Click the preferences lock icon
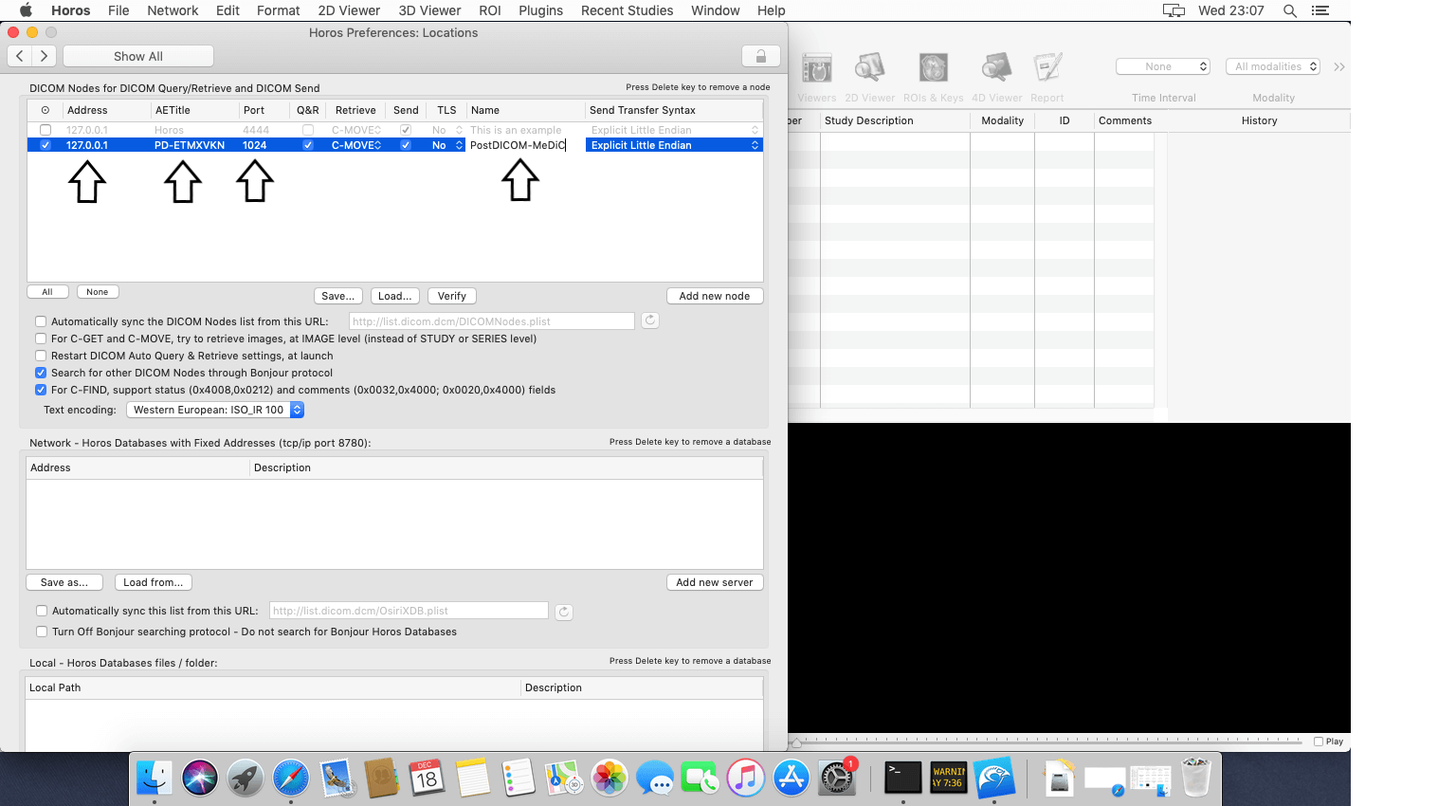1456x806 pixels. pos(760,56)
